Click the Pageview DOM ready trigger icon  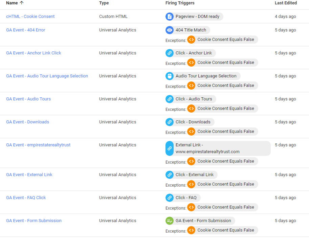170,17
